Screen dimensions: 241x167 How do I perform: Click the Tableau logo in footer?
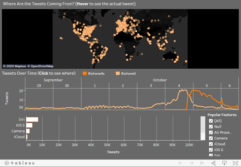coord(20,163)
